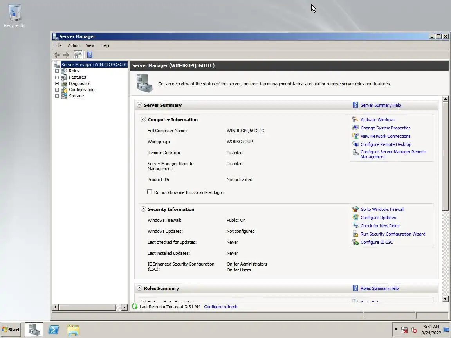Open the Help menu

[105, 45]
